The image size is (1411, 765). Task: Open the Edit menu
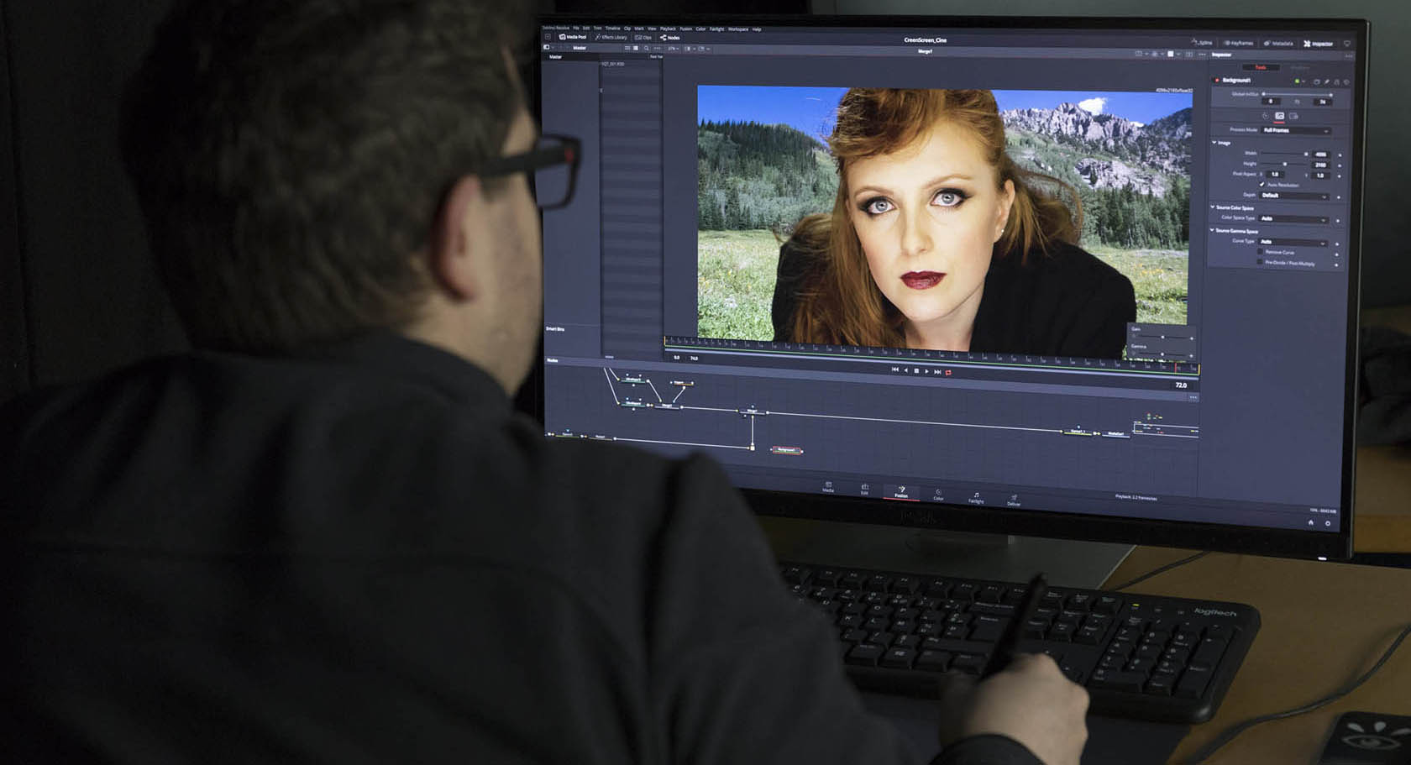tap(586, 29)
